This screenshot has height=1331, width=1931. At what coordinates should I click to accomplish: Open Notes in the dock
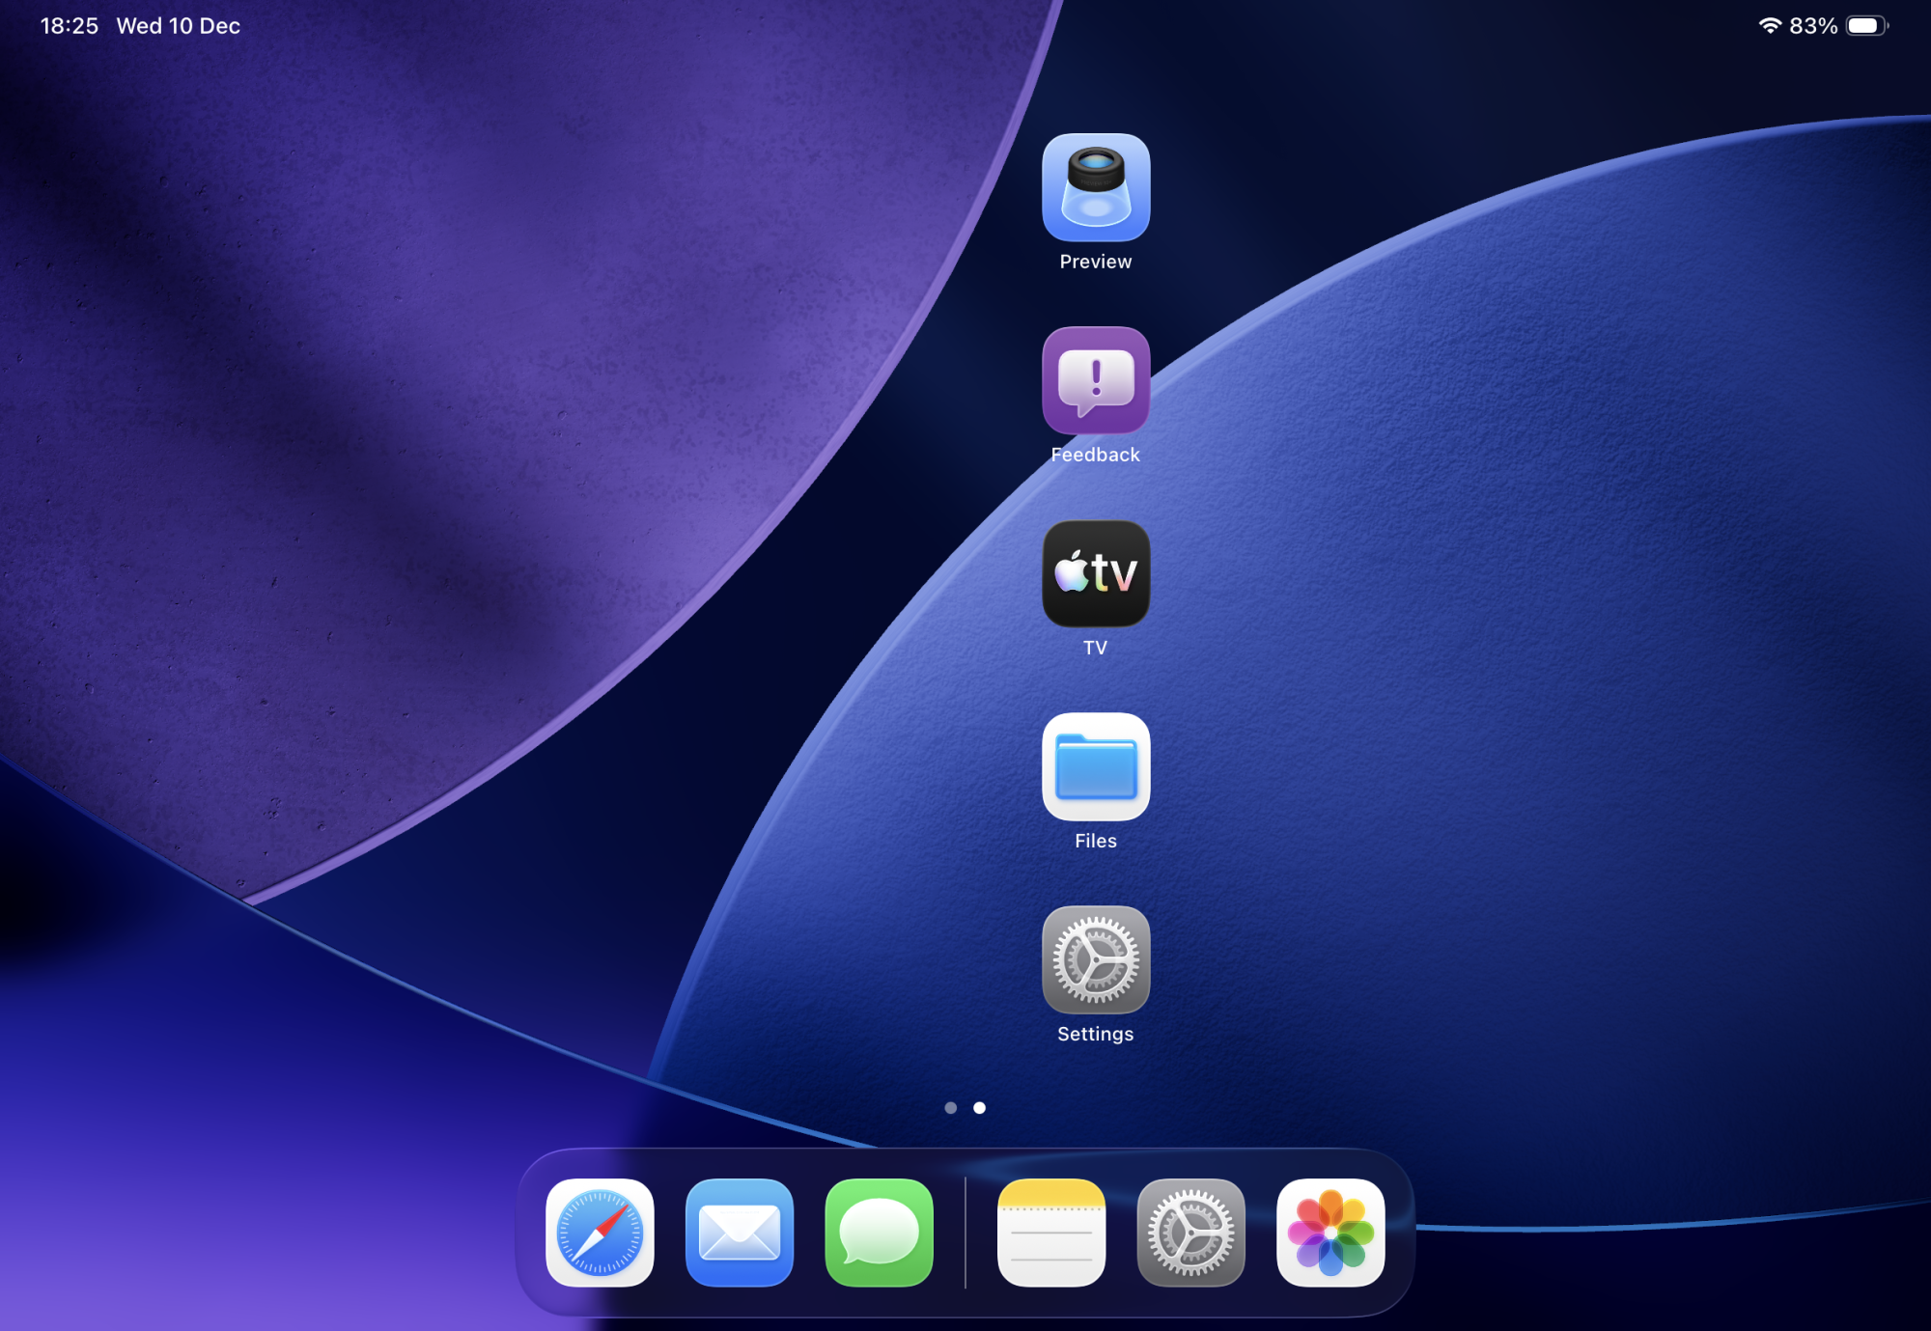(1050, 1233)
